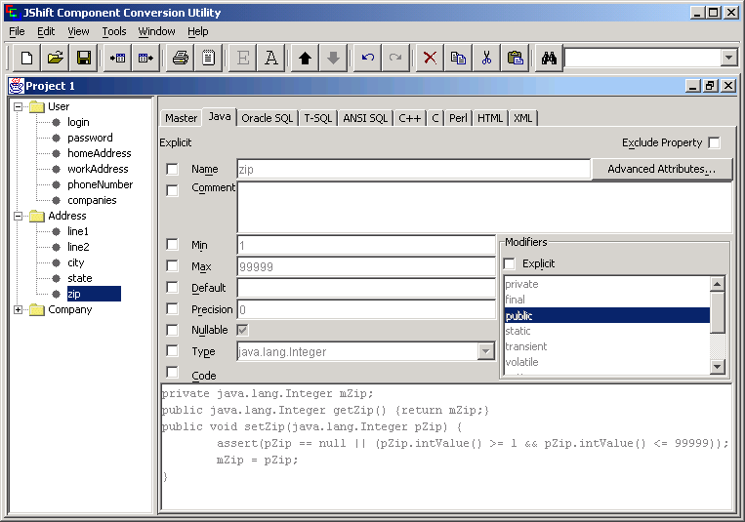
Task: Check the explicit box beside Code
Action: click(172, 372)
